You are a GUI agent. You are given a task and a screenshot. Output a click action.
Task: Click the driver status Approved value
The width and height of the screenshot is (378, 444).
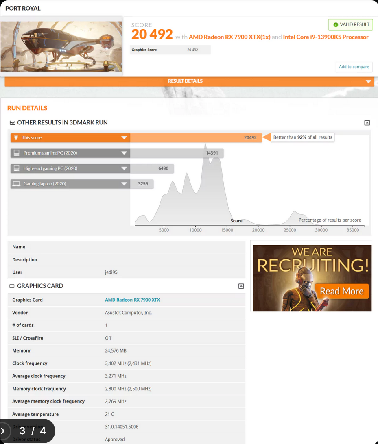point(115,440)
